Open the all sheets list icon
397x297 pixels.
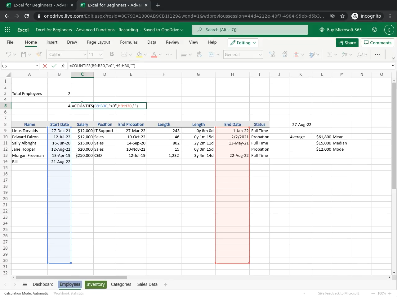25,285
